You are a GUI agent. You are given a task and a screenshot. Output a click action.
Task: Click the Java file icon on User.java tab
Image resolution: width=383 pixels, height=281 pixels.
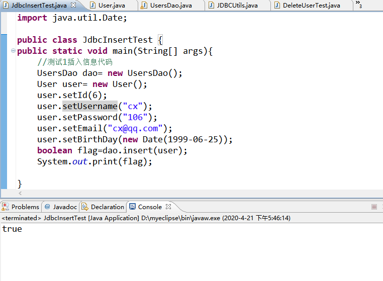(92, 6)
